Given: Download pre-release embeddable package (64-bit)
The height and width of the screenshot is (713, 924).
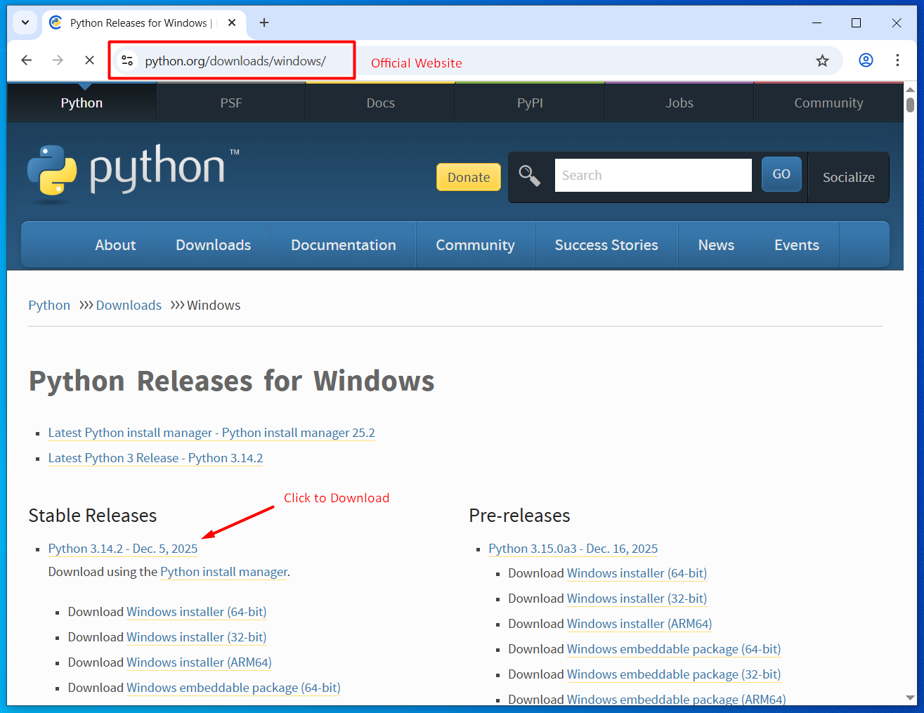Looking at the screenshot, I should (x=674, y=649).
